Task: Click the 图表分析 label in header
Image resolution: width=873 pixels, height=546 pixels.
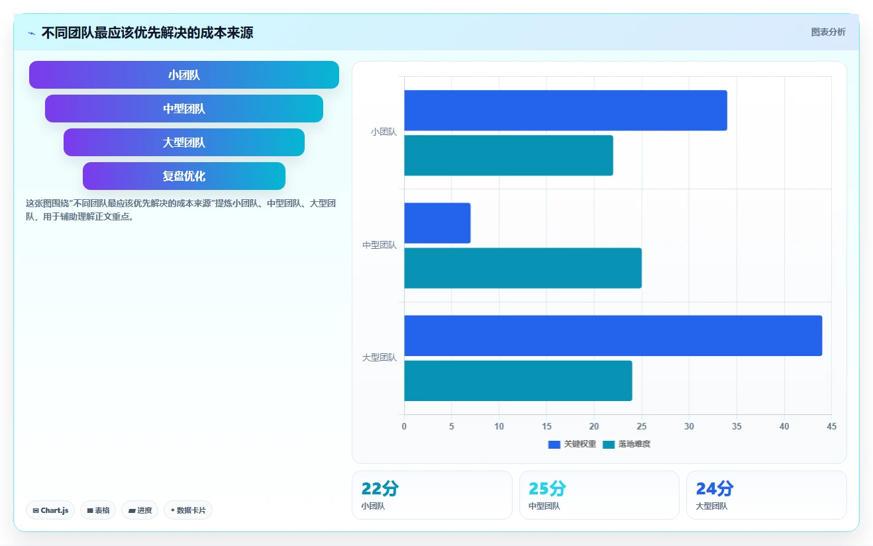Action: click(x=828, y=32)
